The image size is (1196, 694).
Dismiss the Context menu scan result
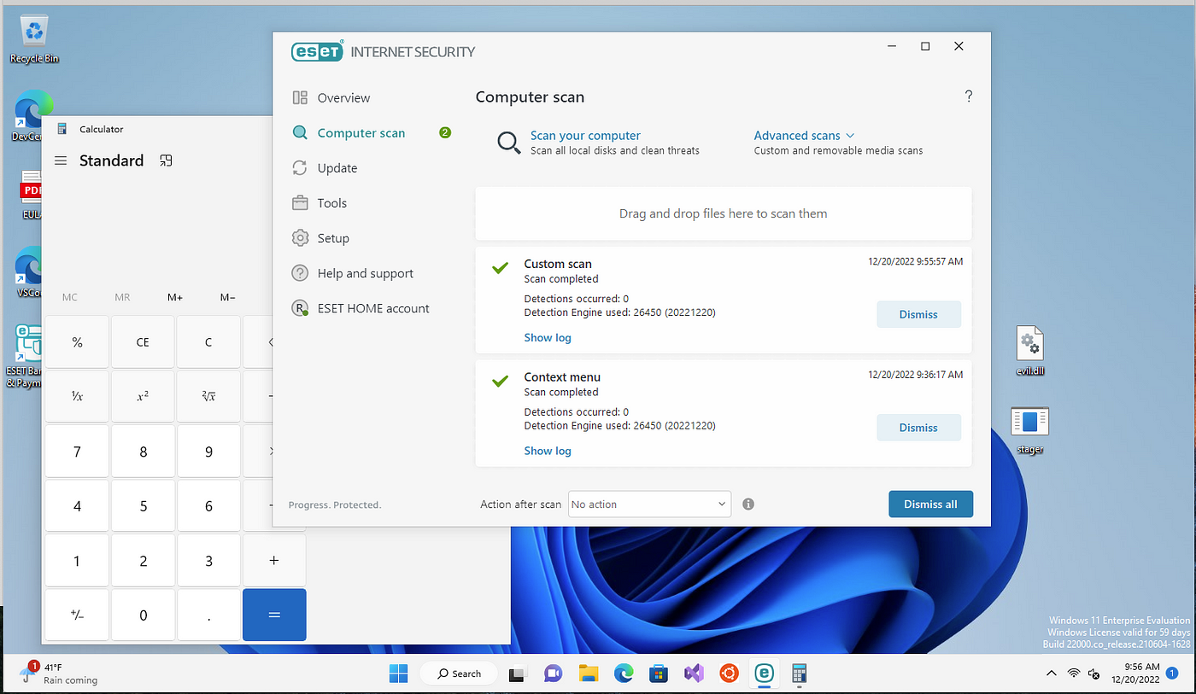click(x=918, y=428)
